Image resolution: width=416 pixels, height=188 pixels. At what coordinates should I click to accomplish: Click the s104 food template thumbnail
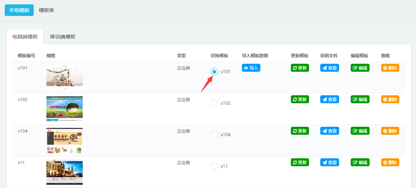coord(65,141)
